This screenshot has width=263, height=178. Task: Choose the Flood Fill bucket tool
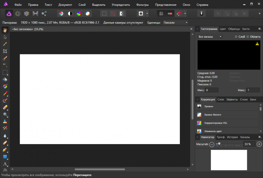5,79
